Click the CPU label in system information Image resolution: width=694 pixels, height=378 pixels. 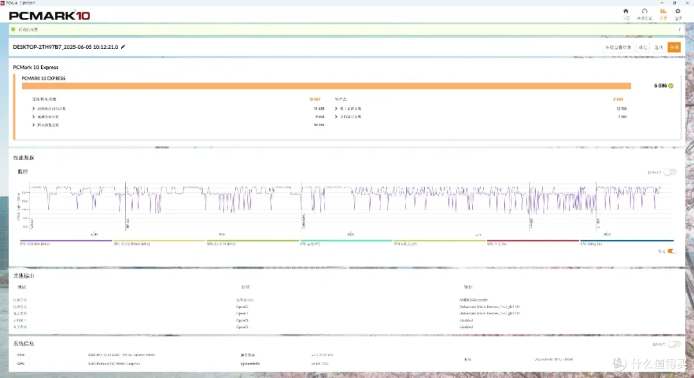(x=21, y=355)
